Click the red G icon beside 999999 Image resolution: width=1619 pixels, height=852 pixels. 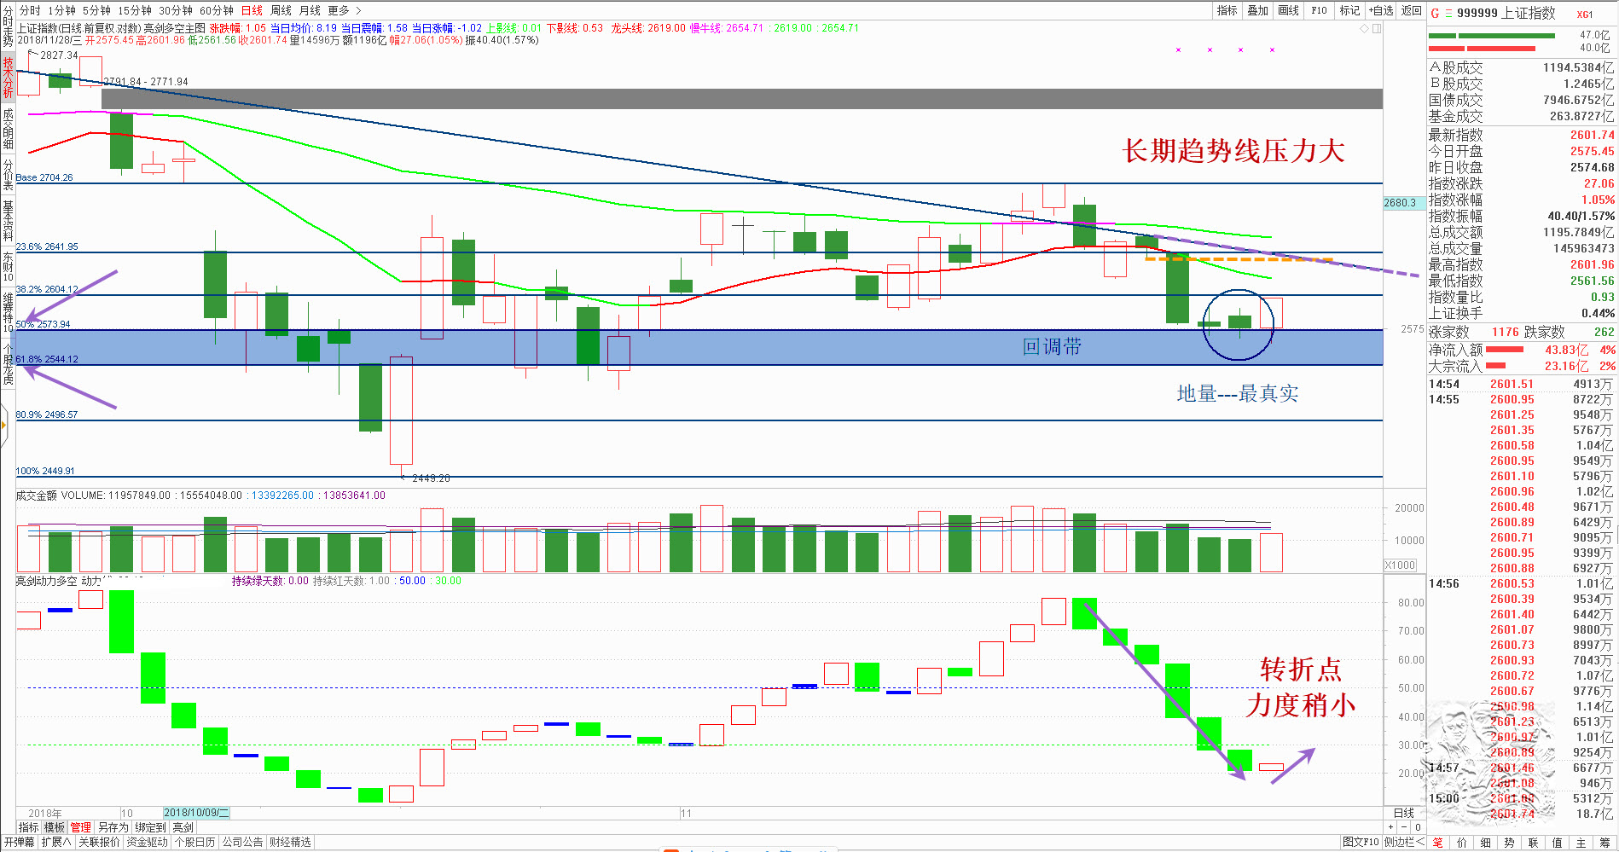tap(1435, 13)
